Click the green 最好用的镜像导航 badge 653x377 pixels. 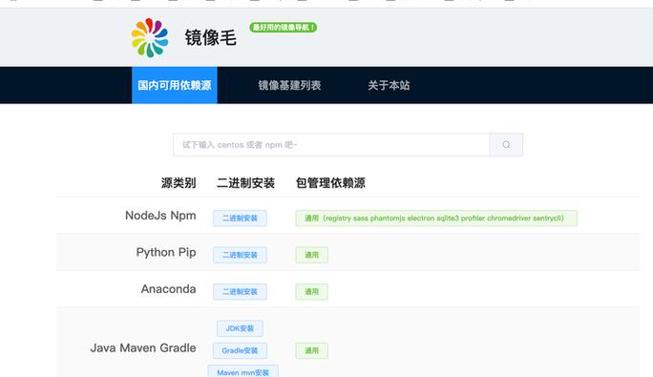284,27
